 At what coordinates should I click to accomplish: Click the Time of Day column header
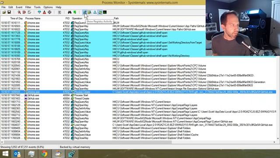17,18
